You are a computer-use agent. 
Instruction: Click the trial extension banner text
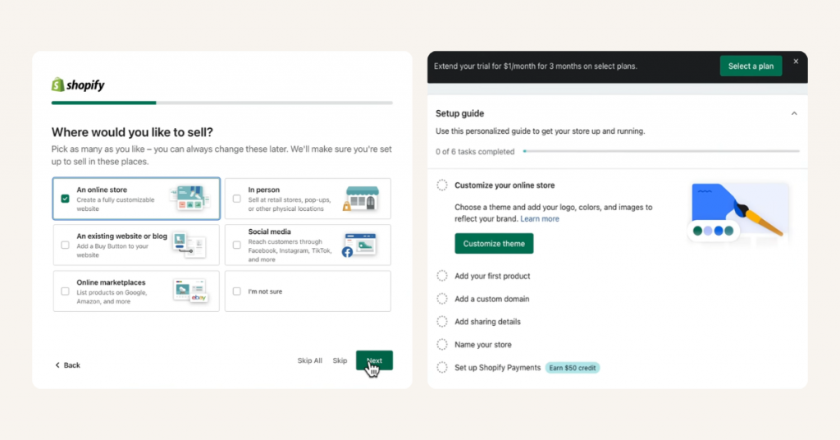pos(536,66)
